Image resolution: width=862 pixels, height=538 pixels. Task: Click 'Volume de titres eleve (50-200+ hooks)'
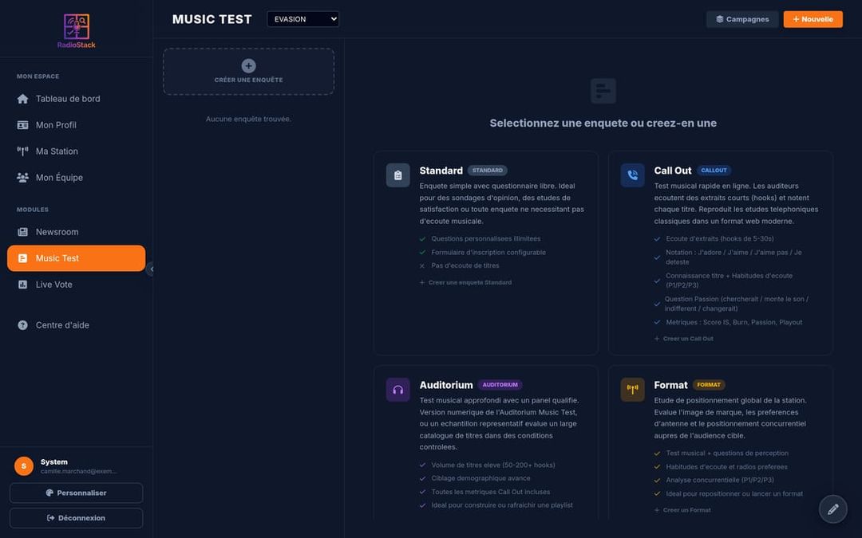point(493,465)
